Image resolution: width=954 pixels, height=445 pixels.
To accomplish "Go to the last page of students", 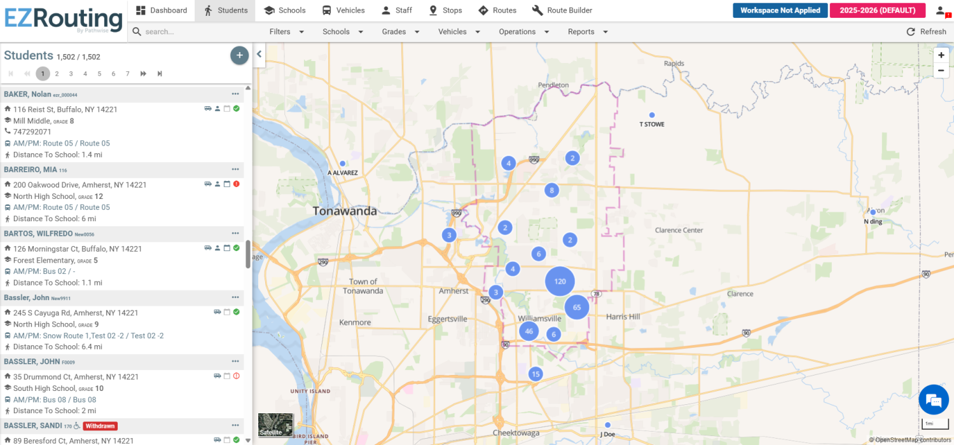I will [x=160, y=74].
